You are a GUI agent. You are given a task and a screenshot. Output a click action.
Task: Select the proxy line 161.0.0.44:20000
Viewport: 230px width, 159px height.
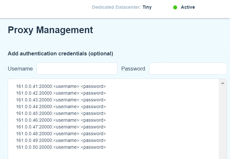pyautogui.click(x=61, y=107)
